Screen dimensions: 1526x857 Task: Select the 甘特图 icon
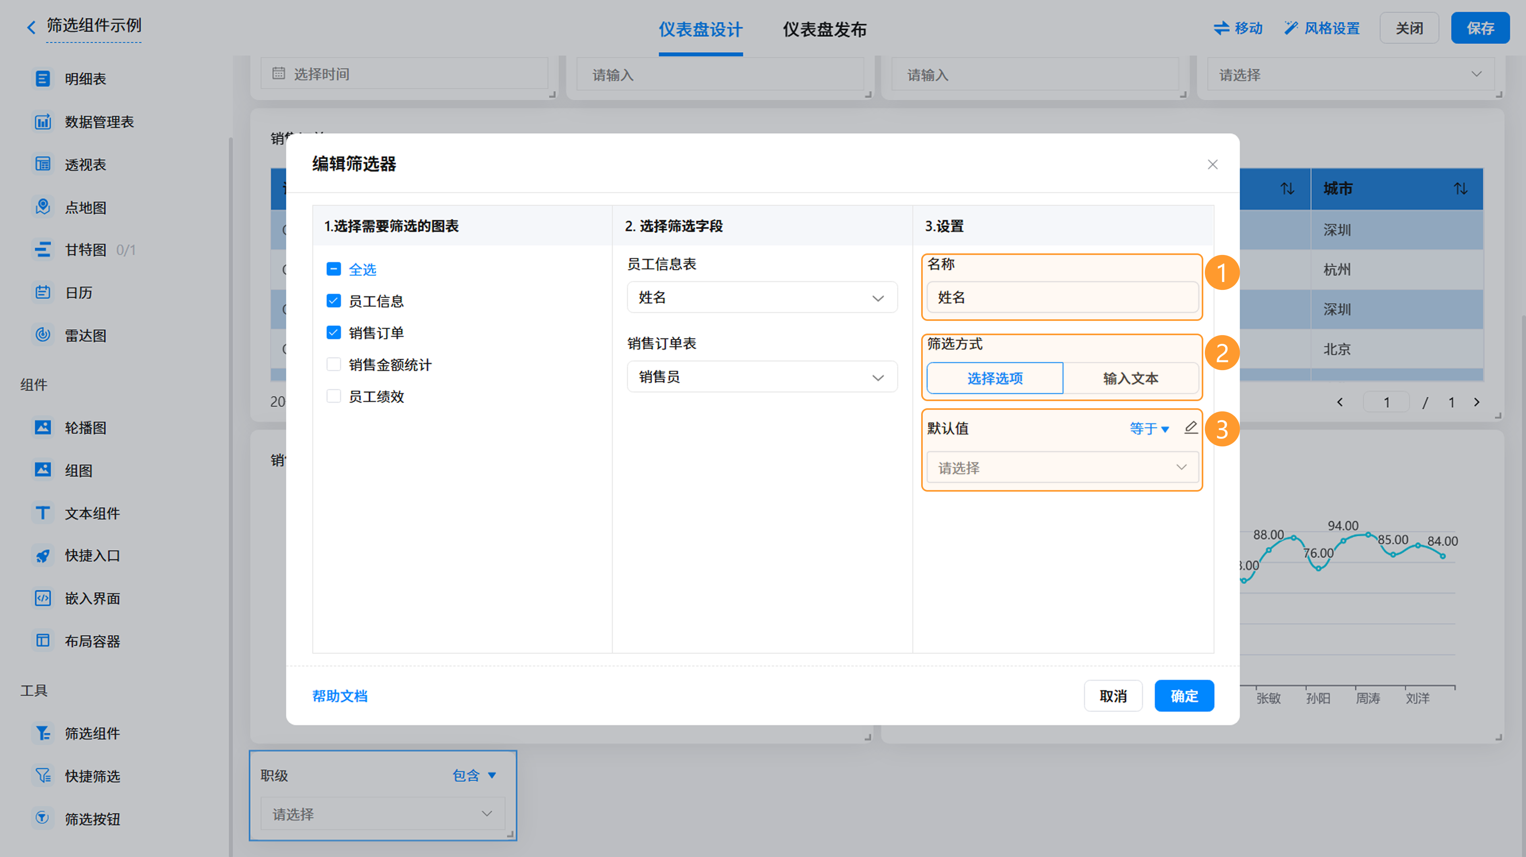point(43,250)
